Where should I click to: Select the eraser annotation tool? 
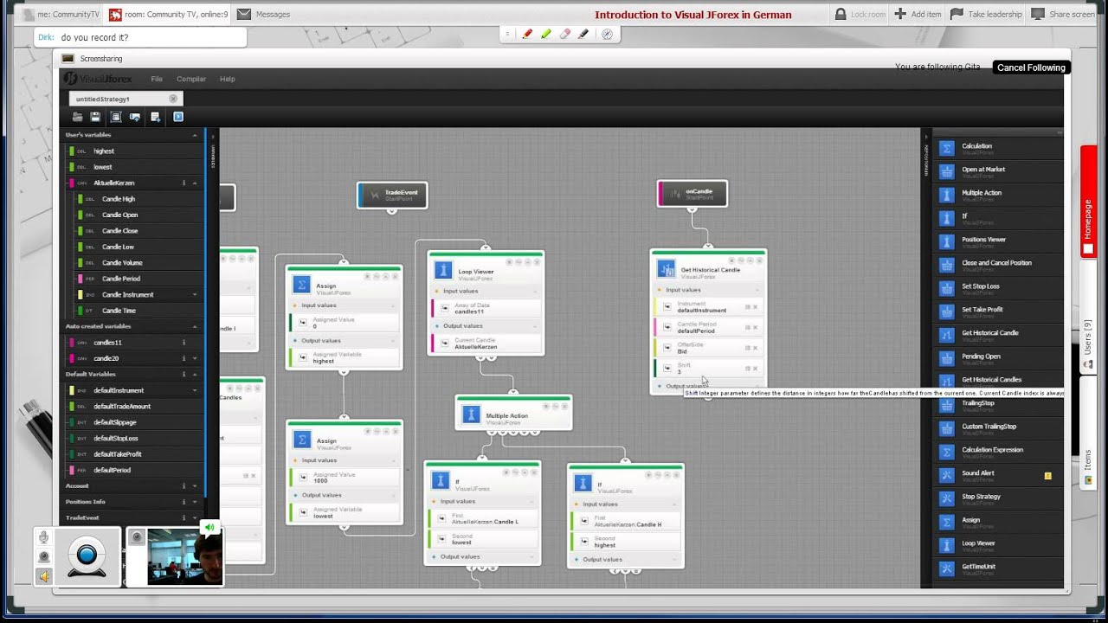[565, 35]
